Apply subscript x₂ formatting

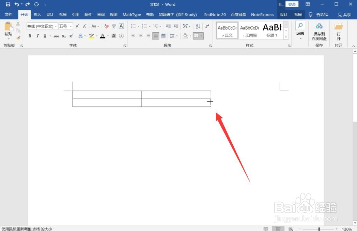click(x=64, y=36)
